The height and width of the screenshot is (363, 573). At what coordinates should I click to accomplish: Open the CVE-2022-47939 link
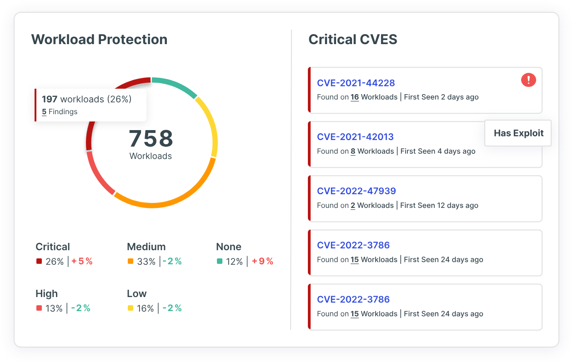point(357,191)
